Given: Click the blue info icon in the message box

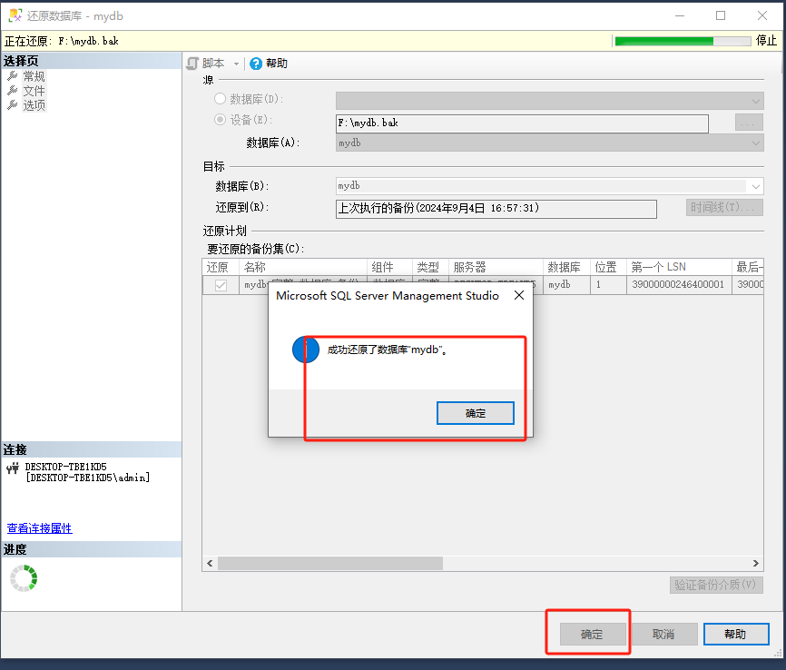Looking at the screenshot, I should coord(306,350).
